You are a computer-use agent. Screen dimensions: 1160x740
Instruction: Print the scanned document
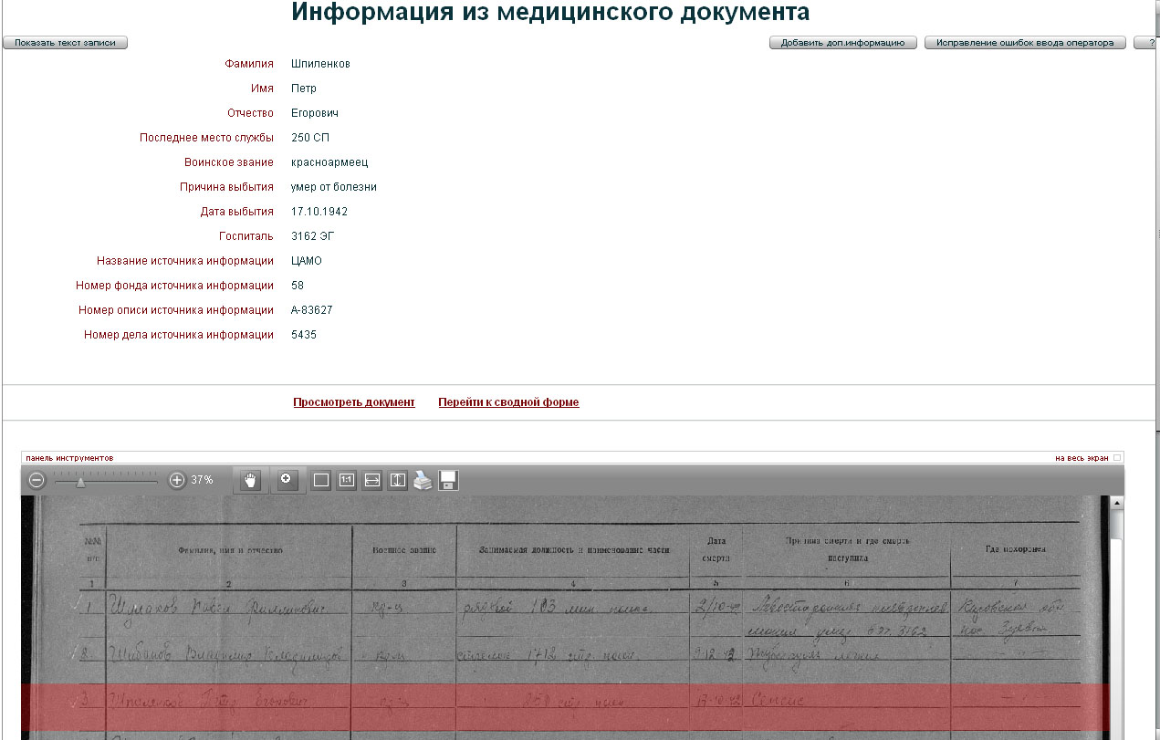pyautogui.click(x=423, y=481)
